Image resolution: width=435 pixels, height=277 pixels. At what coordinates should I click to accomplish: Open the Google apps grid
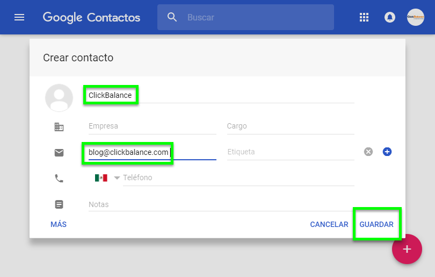click(x=364, y=17)
